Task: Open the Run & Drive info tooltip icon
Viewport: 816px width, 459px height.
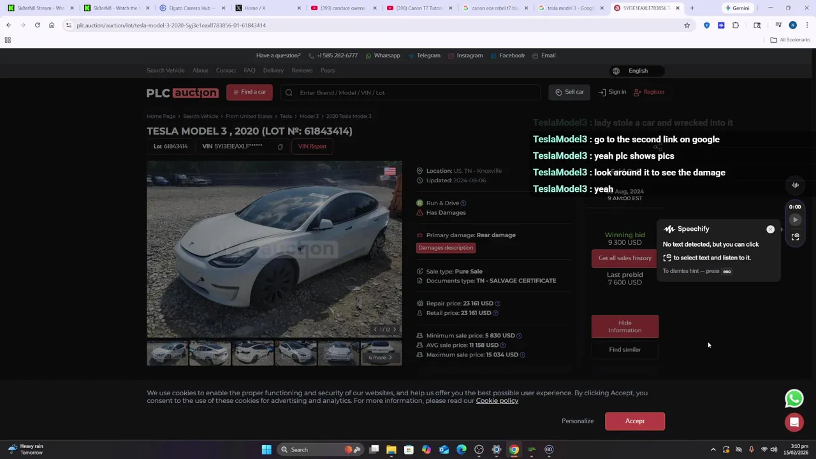Action: (x=463, y=203)
